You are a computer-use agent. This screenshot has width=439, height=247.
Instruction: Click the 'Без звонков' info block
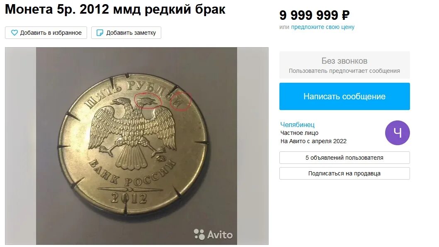(344, 65)
